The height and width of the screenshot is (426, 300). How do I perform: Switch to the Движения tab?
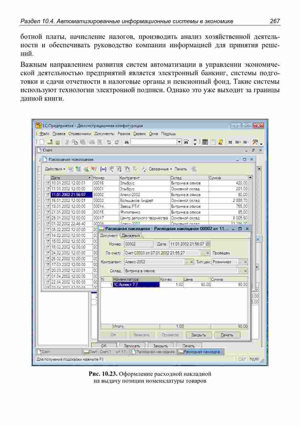[131, 236]
